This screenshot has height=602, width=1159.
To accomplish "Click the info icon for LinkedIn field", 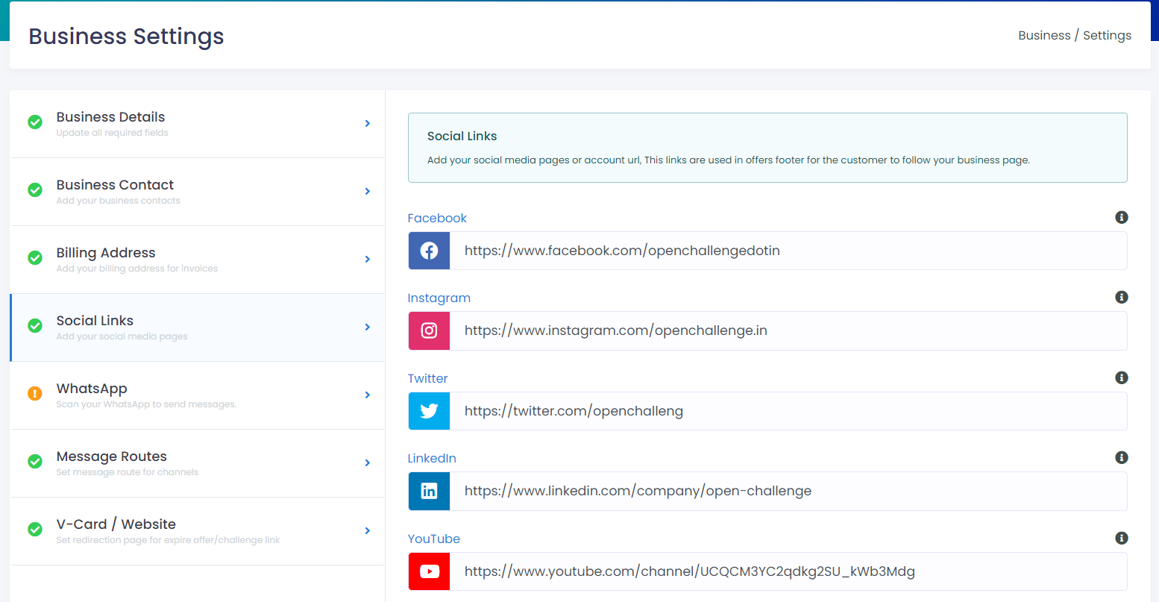I will (1121, 457).
